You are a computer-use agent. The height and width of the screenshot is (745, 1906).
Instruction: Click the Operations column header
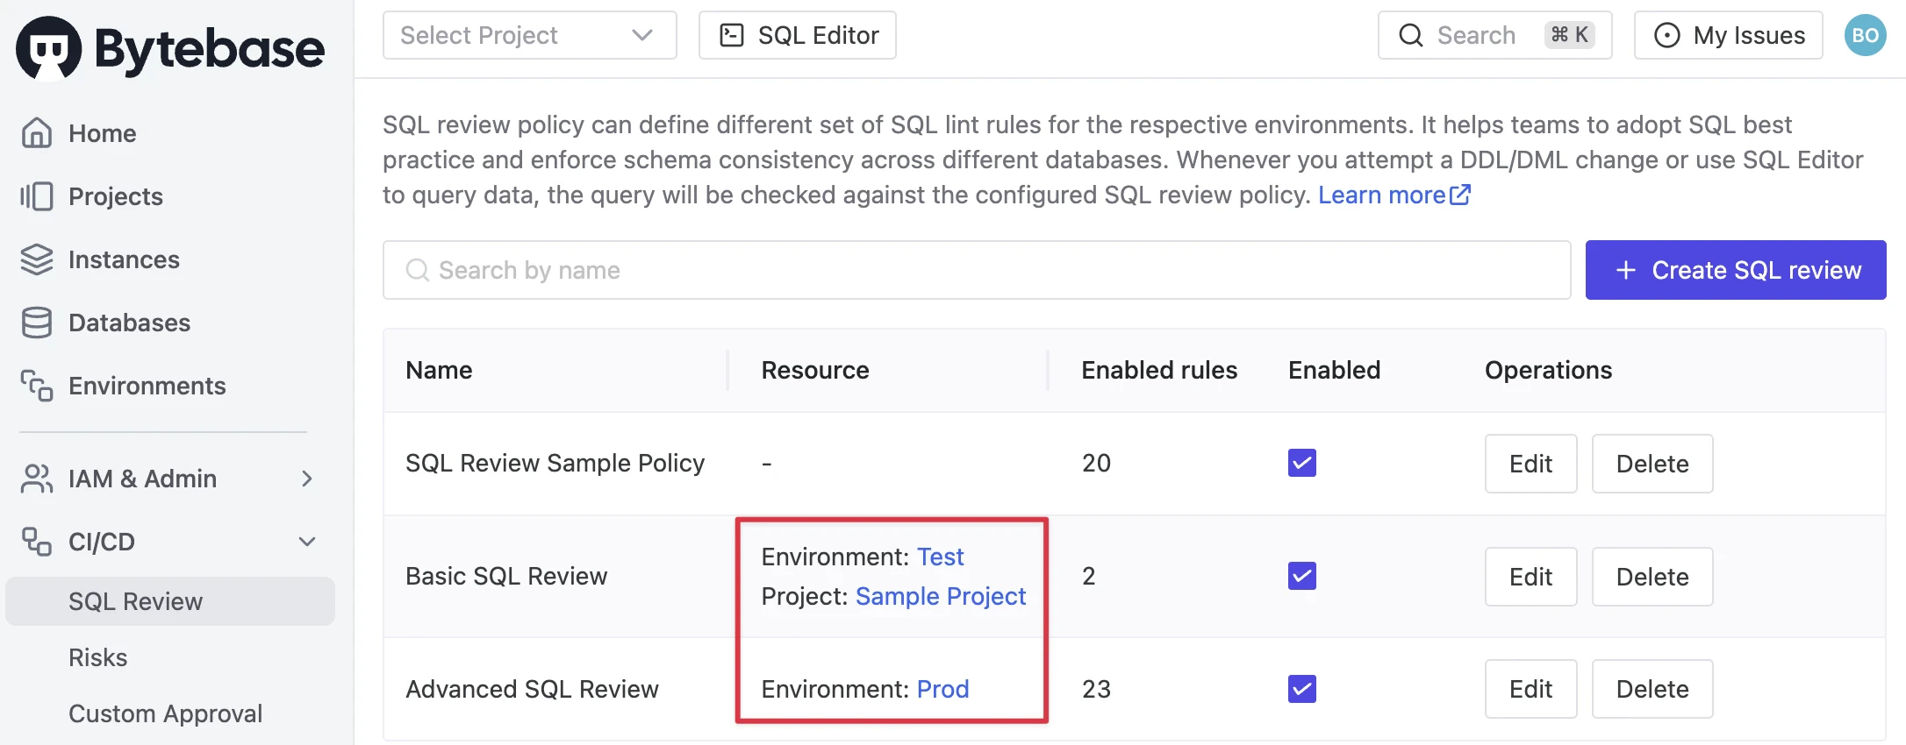tap(1549, 370)
